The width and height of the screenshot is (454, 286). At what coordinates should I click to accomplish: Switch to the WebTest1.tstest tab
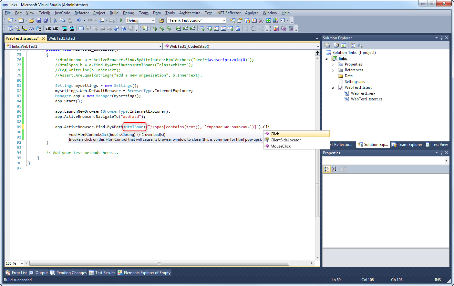[x=62, y=38]
